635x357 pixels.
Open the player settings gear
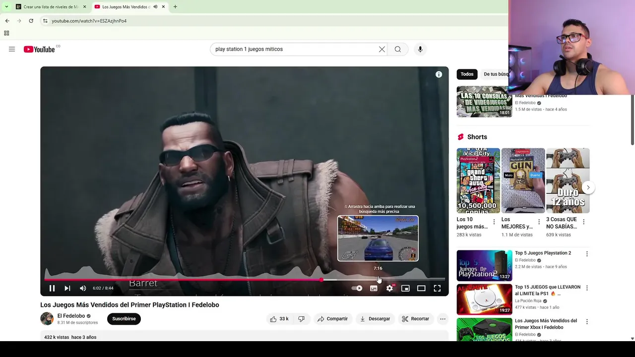(x=390, y=288)
